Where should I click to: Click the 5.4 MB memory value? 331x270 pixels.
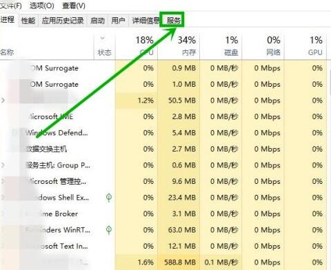[x=184, y=133]
